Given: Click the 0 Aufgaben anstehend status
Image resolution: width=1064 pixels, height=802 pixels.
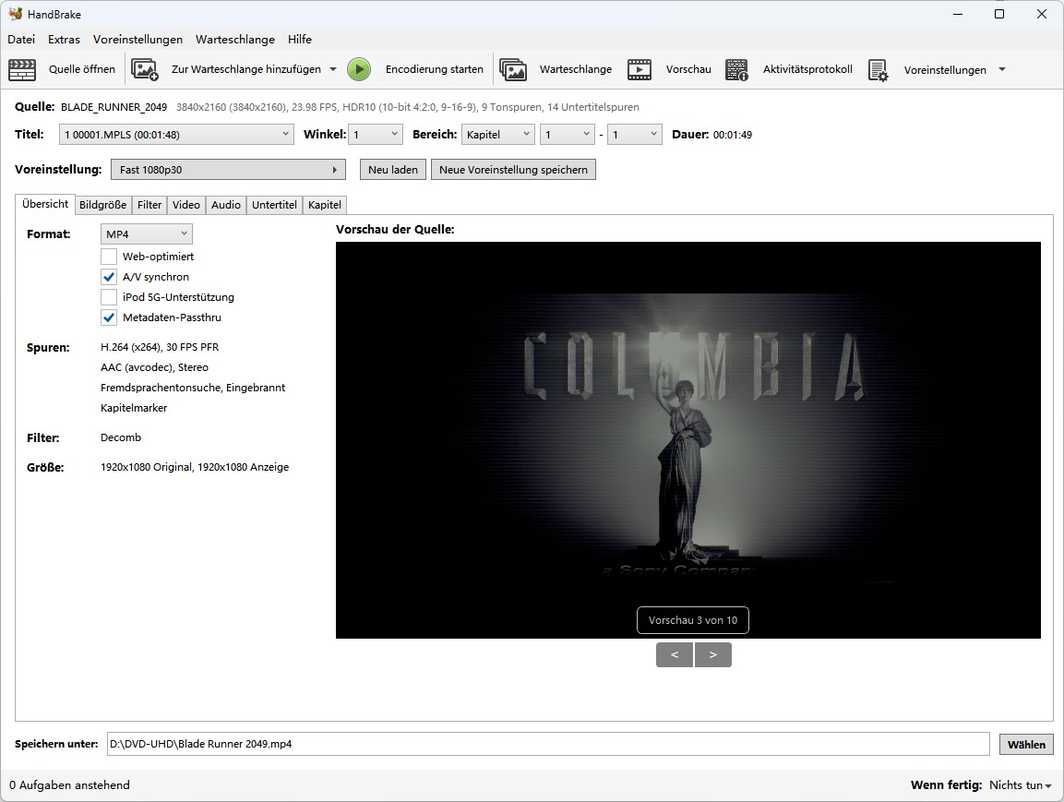Looking at the screenshot, I should (x=69, y=785).
